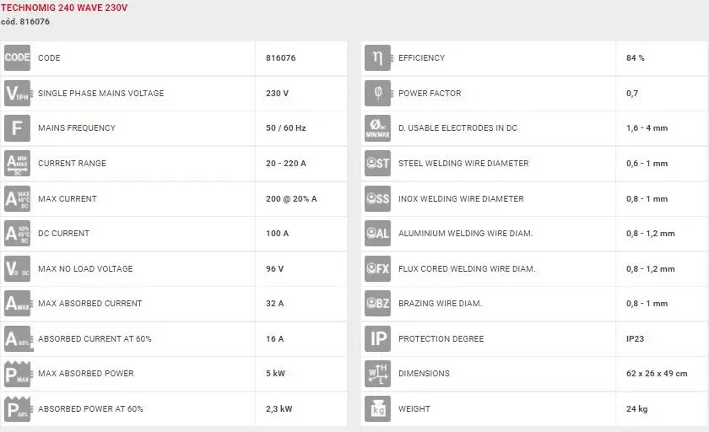Click the brazing wire BZ icon

(377, 304)
